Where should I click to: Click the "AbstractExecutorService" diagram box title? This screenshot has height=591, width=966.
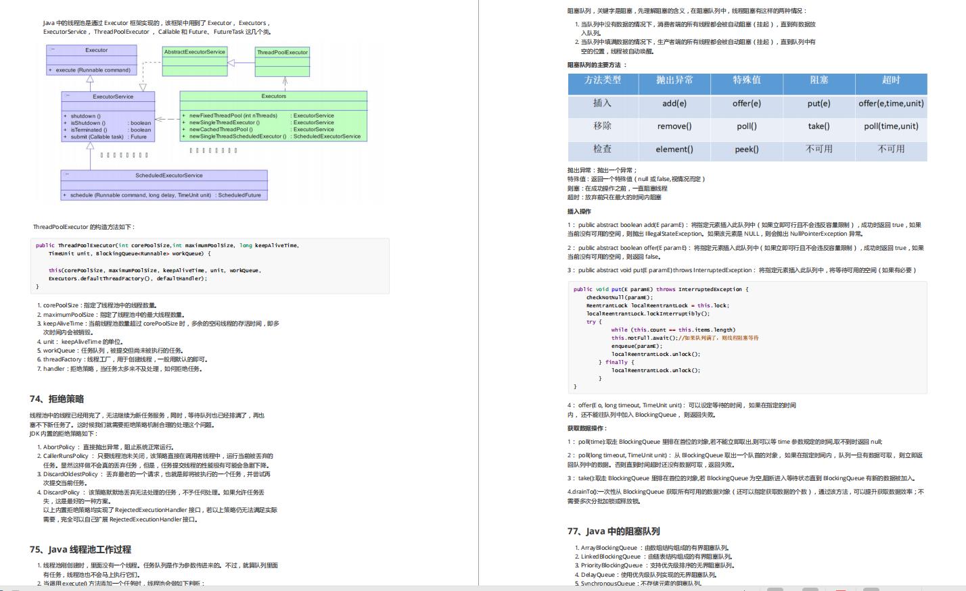195,52
